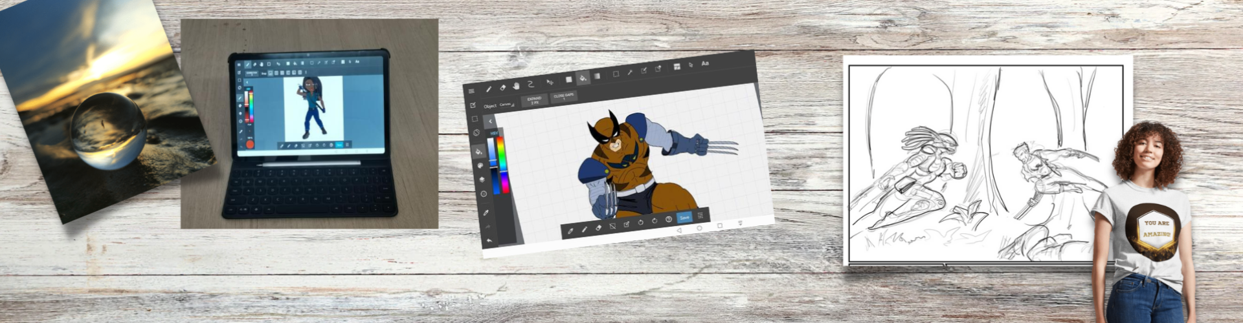
Task: Pick the curved stroke tool beside the hand
Action: point(531,84)
